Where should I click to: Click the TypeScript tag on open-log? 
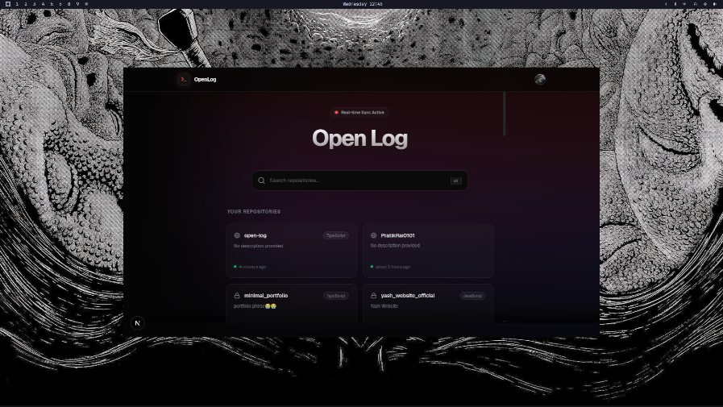335,235
